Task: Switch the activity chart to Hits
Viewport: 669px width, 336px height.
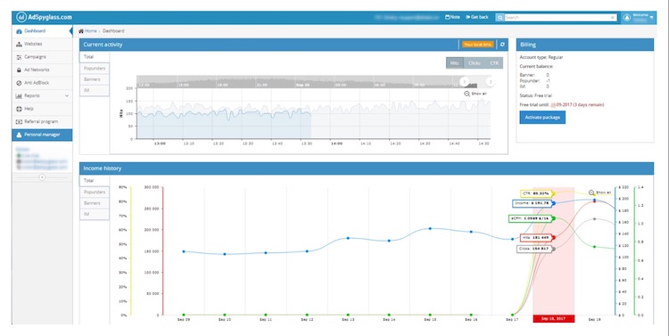Action: 454,63
